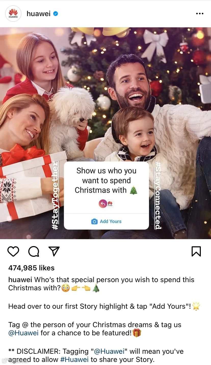Viewport: 211px width, 365px height.
Task: Click the blue verified badge
Action: click(x=56, y=14)
